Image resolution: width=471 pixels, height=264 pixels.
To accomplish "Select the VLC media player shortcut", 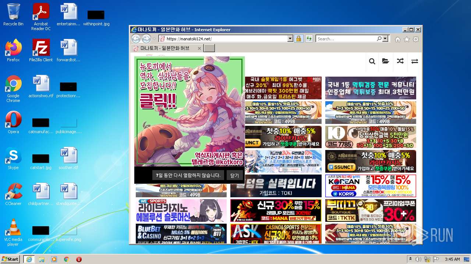I will click(13, 233).
